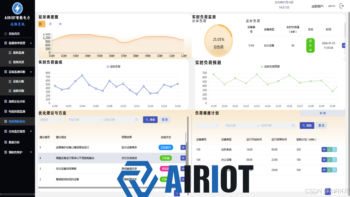Image resolution: width=350 pixels, height=197 pixels.
Task: Delete the schedule row with 500 kWh
Action: coord(334,170)
